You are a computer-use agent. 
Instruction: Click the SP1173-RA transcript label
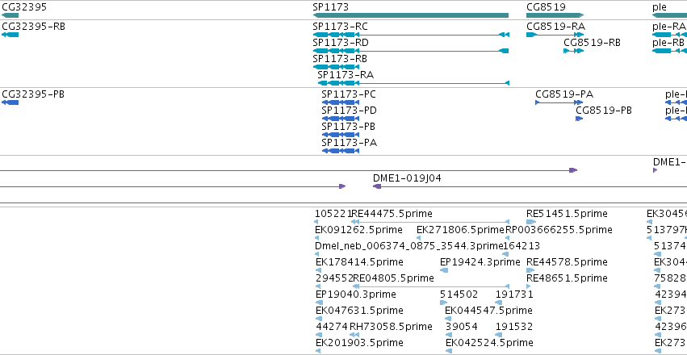346,75
